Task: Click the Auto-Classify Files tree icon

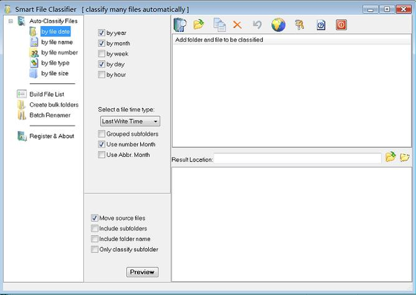Action: pos(21,21)
